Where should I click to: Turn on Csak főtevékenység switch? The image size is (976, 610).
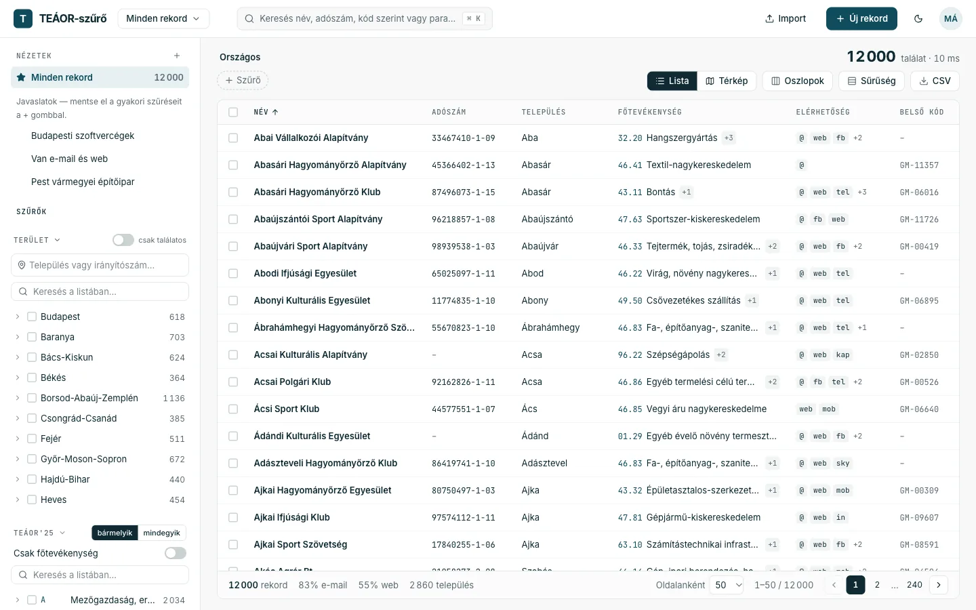click(176, 553)
